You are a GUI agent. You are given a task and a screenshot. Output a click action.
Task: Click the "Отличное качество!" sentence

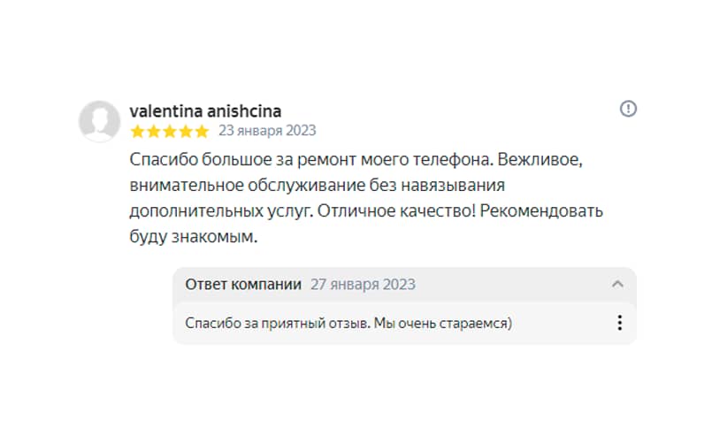coord(379,212)
